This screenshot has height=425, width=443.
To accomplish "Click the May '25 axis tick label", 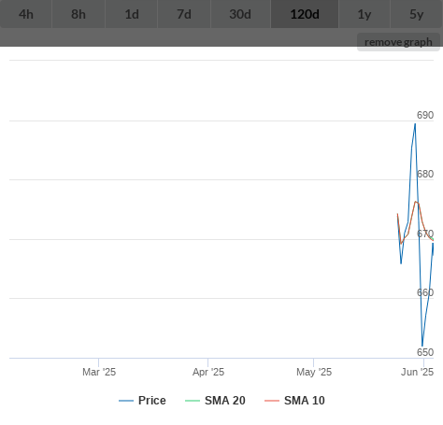I will pos(314,372).
